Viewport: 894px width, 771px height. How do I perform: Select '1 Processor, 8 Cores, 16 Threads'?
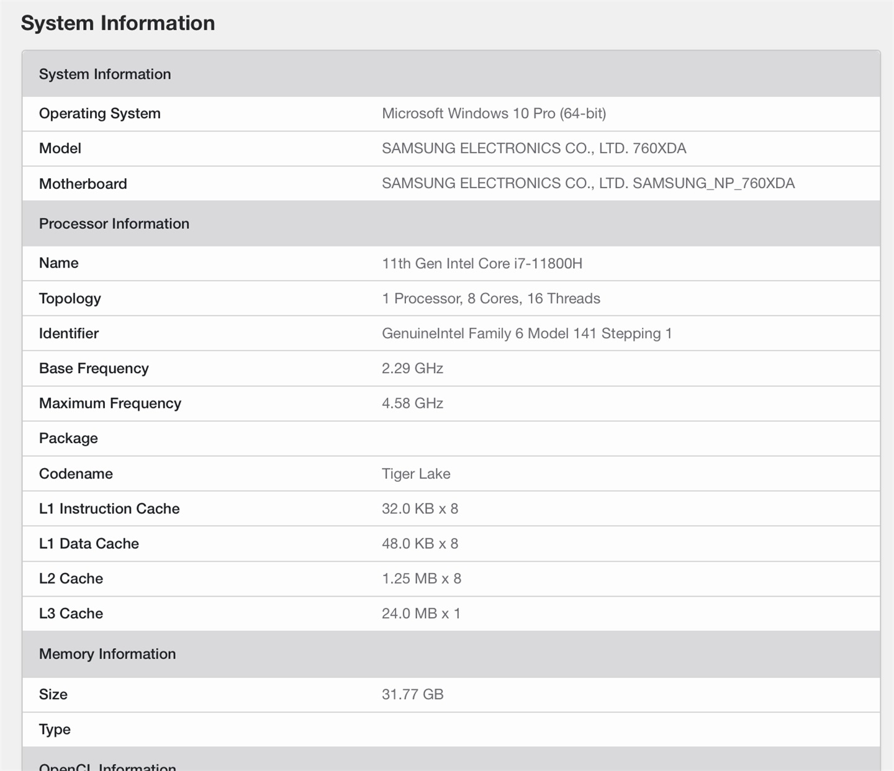pyautogui.click(x=491, y=299)
